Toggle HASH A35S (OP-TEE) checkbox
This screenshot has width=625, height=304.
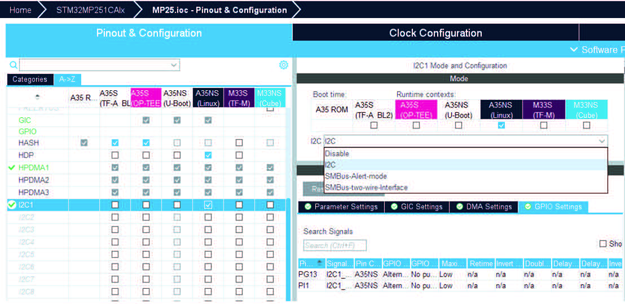(x=146, y=143)
